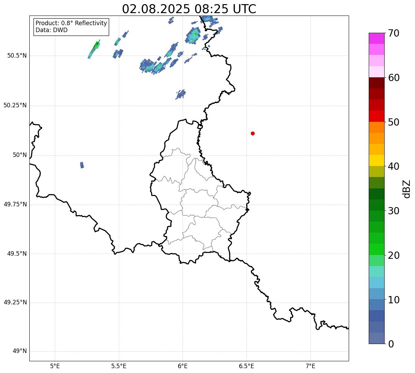This screenshot has height=373, width=415.
Task: Click the small isolated echo near 5.2°E 49.95°N
Action: (x=82, y=165)
